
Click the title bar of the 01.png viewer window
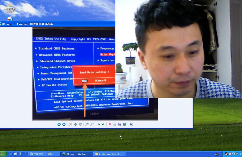pyautogui.click(x=57, y=24)
